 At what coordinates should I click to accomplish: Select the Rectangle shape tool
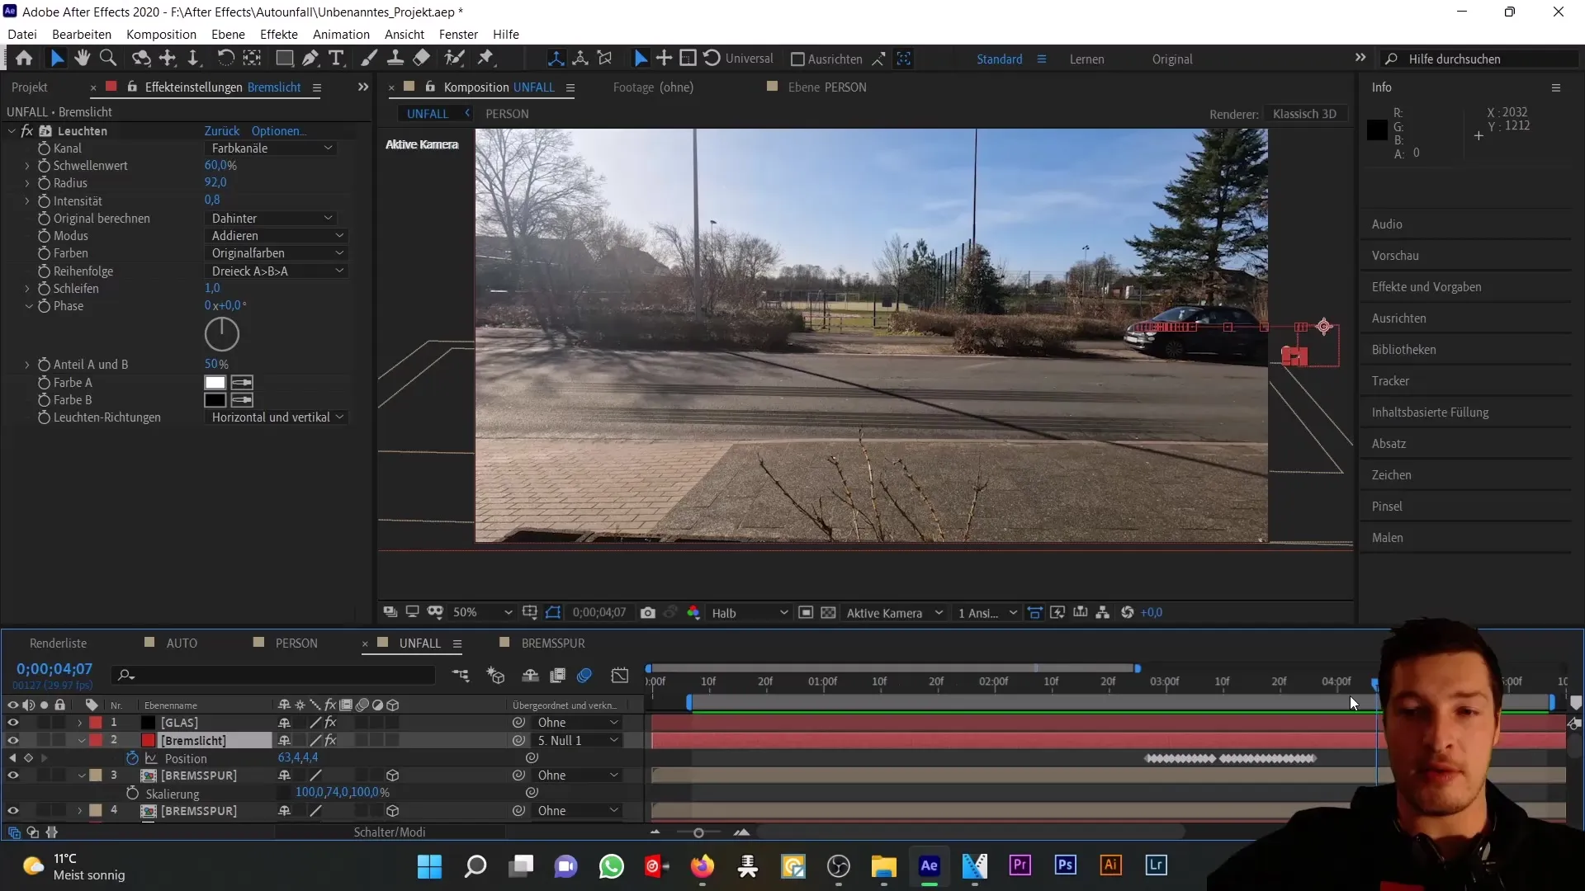pyautogui.click(x=284, y=59)
